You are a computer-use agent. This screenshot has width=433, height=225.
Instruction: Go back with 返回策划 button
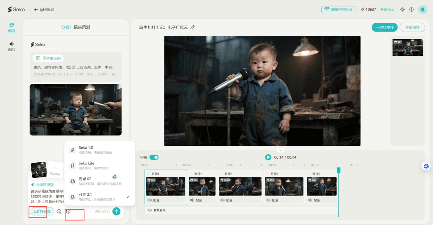point(44,9)
